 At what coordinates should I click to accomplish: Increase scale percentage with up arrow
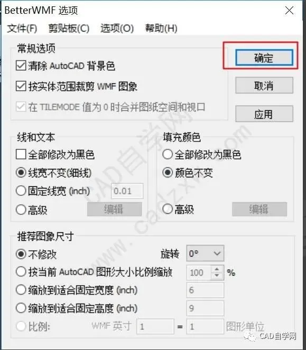pos(217,269)
